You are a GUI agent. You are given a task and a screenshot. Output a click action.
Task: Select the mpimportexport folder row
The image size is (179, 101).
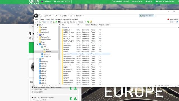(86, 80)
